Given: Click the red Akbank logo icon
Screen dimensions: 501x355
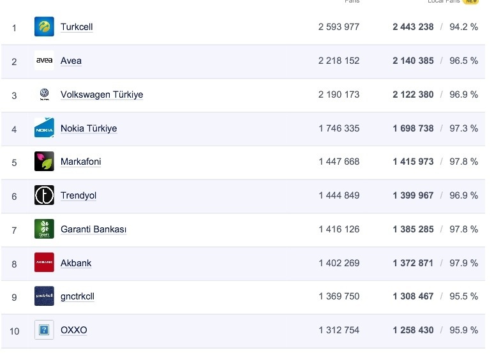Looking at the screenshot, I should [44, 262].
